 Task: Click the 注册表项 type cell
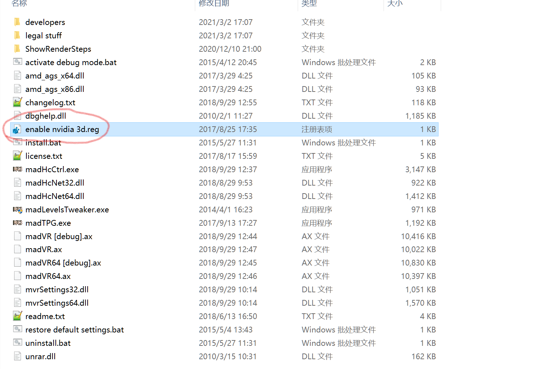317,129
